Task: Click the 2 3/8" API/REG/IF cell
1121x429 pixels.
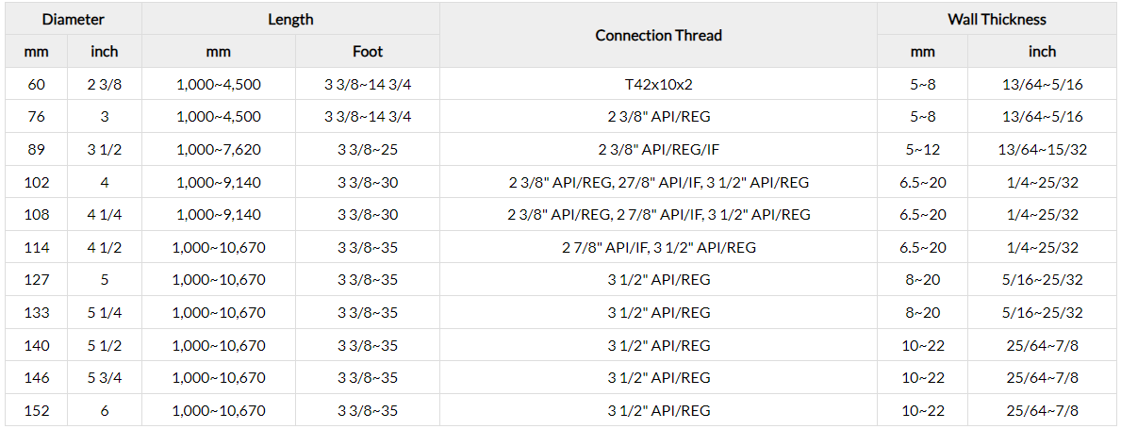Action: tap(658, 150)
